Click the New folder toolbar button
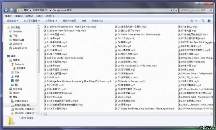 [98, 21]
